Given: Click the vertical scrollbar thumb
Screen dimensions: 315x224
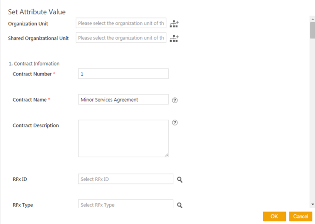Looking at the screenshot, I should 312,30.
